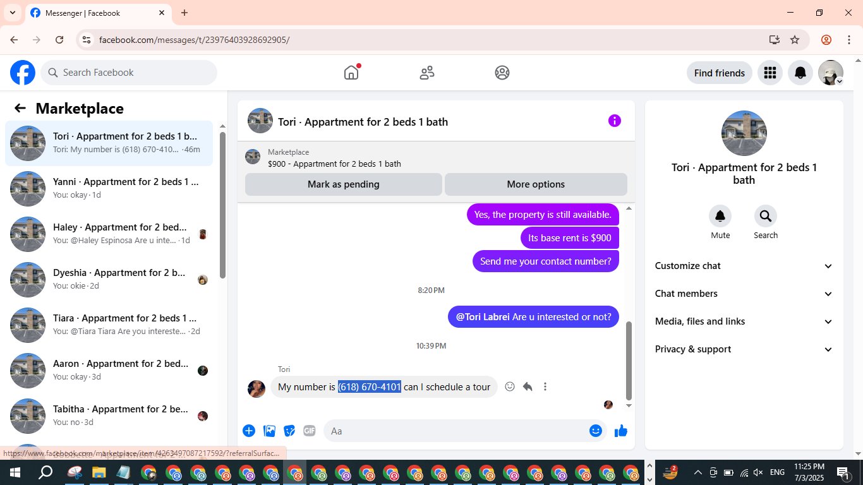
Task: Click 'Yes, the property is still available.' message
Action: pos(543,215)
